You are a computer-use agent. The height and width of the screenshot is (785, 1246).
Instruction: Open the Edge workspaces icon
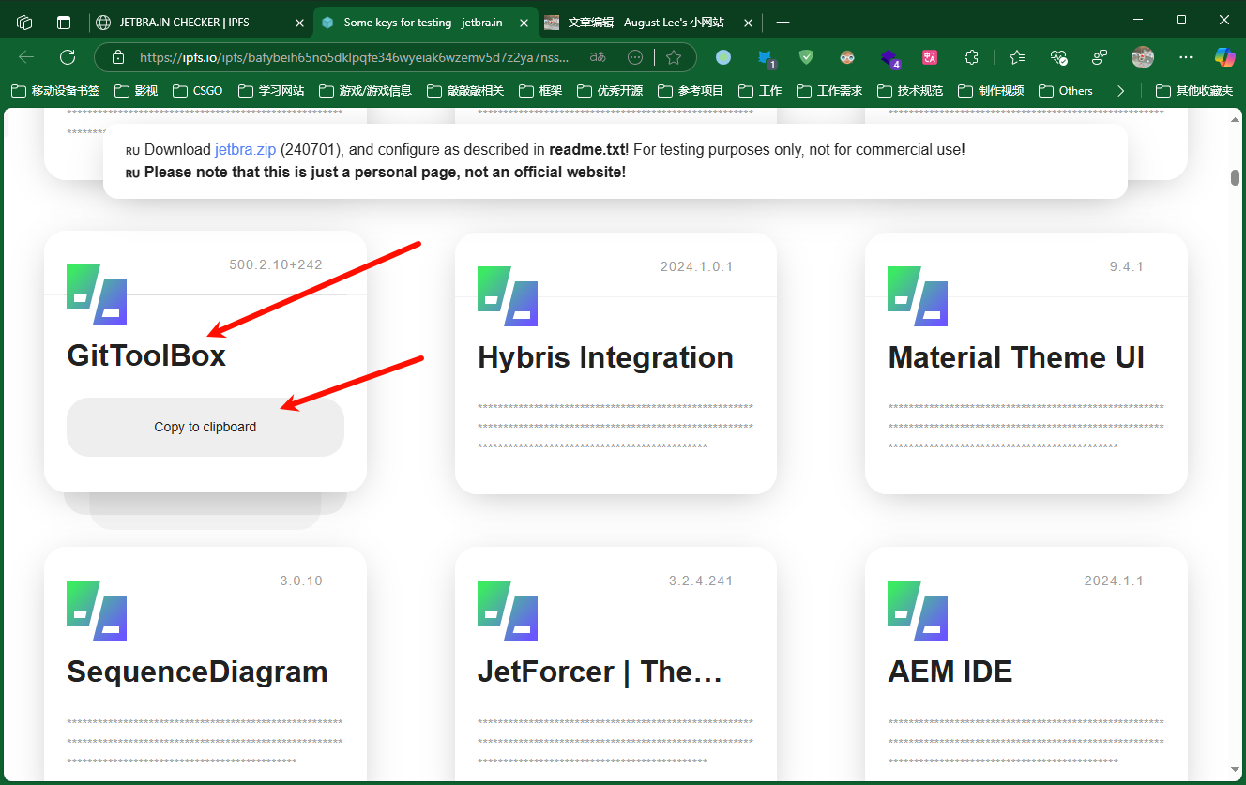click(25, 22)
